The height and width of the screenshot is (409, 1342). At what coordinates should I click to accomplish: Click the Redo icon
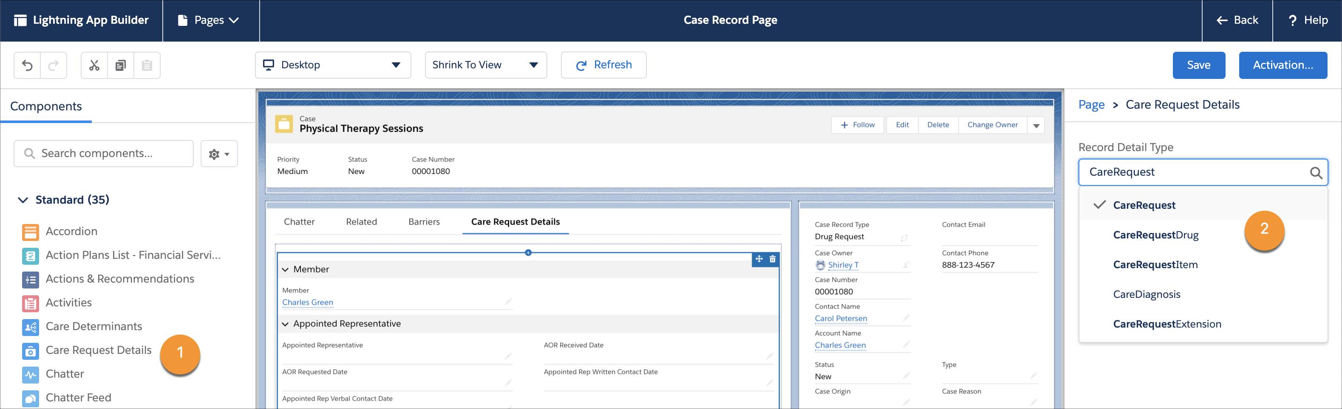tap(53, 65)
